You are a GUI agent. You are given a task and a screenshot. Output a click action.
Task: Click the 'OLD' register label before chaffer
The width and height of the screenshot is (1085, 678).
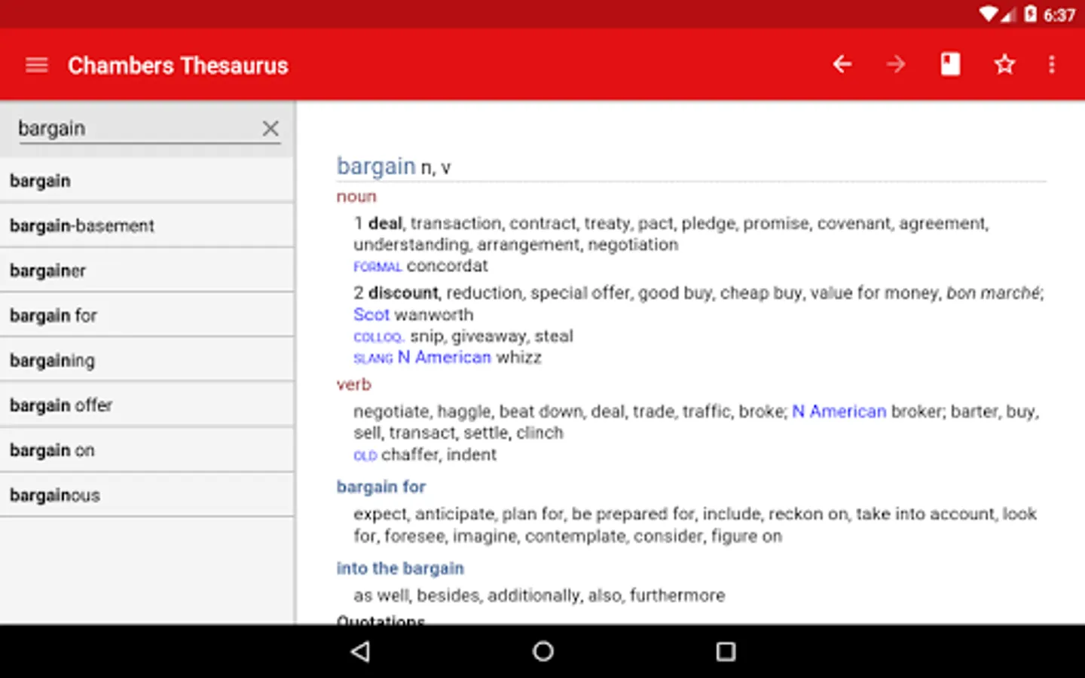[365, 456]
